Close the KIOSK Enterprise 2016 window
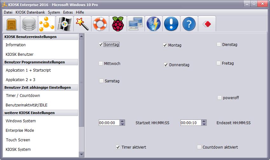270x160 pixels. click(x=262, y=4)
